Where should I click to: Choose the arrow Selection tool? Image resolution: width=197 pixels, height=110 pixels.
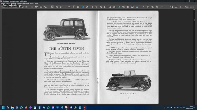143,7
